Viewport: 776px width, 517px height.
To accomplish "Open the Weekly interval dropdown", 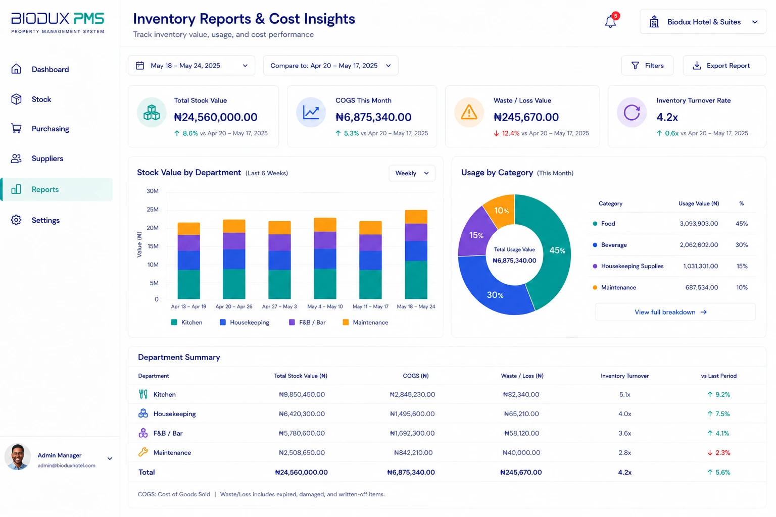I will (412, 173).
